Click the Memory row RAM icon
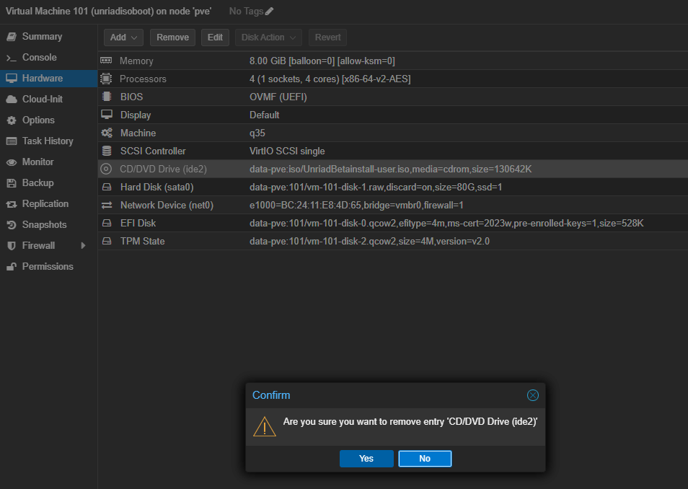Viewport: 688px width, 489px height. (106, 61)
